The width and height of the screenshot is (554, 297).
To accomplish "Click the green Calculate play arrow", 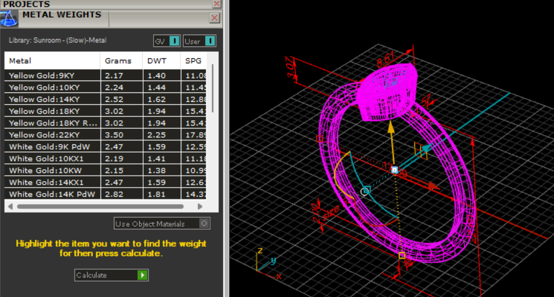I will point(142,275).
